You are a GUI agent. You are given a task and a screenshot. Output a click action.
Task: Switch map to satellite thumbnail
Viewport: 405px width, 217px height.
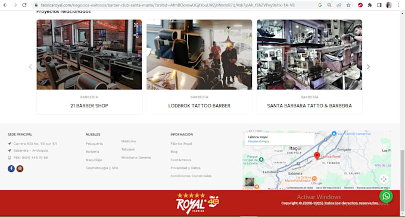[250, 182]
